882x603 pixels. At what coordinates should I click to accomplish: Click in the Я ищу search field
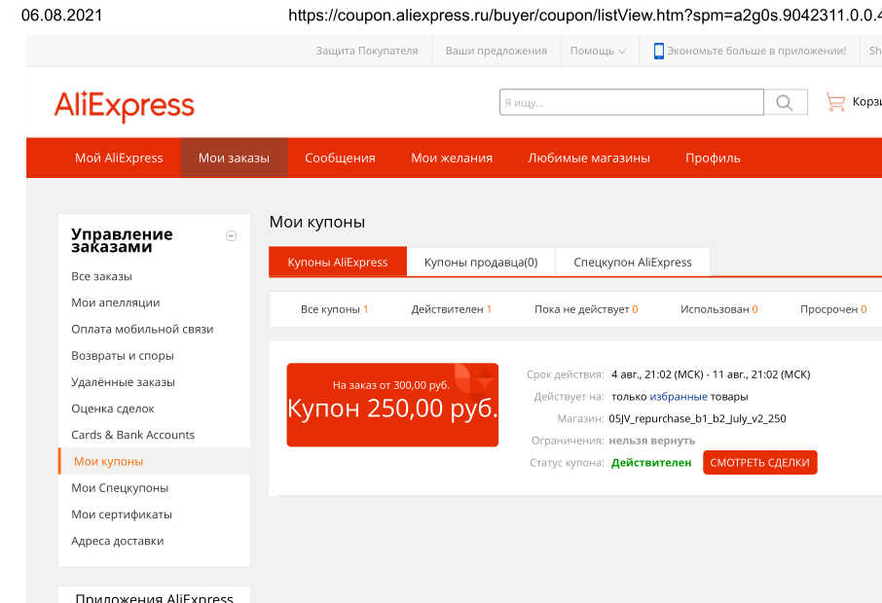[631, 102]
